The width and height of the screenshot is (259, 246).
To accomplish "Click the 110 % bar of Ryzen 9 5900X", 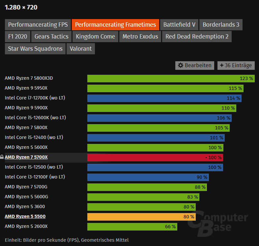I will tap(162, 108).
